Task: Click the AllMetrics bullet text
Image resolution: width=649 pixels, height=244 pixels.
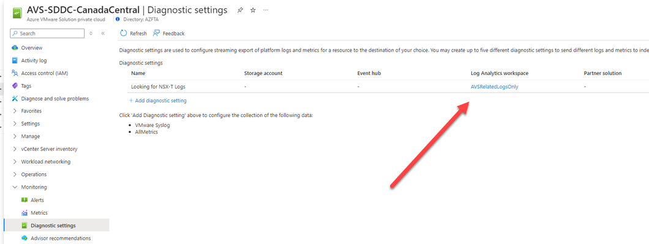Action: pyautogui.click(x=146, y=132)
